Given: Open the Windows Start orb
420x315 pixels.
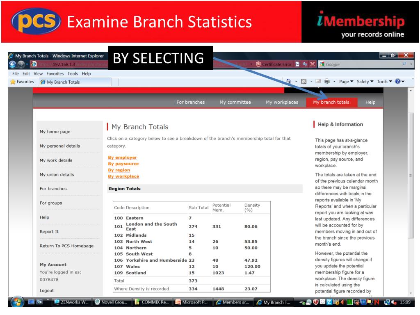Looking at the screenshot, I should pyautogui.click(x=17, y=302).
